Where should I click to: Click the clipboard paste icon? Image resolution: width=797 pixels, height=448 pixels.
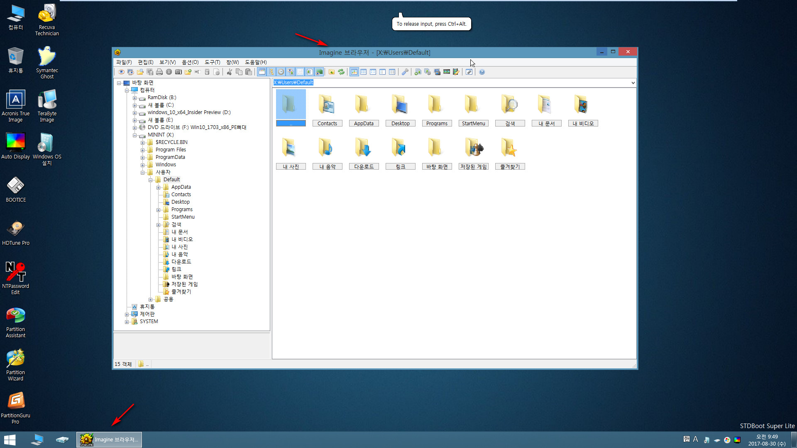click(249, 72)
